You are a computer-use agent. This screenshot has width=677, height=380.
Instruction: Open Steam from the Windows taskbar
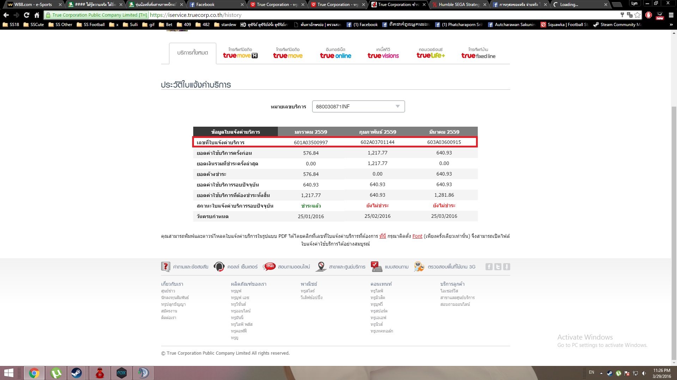(x=77, y=373)
